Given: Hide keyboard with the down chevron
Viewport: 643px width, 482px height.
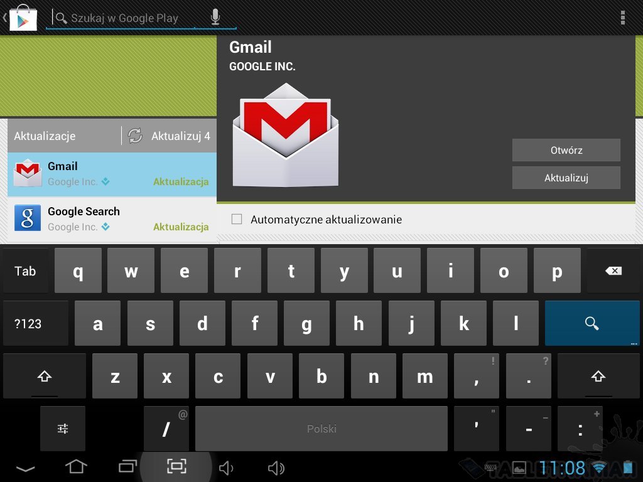Looking at the screenshot, I should pos(25,468).
